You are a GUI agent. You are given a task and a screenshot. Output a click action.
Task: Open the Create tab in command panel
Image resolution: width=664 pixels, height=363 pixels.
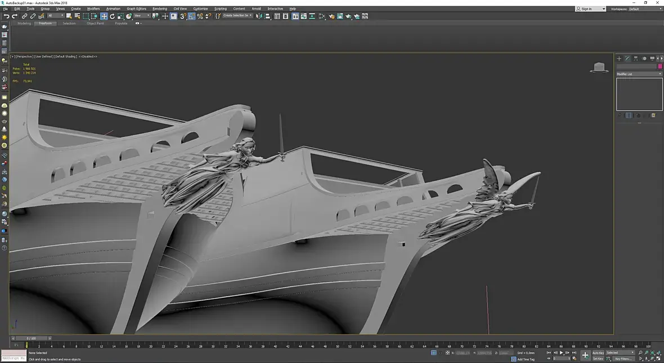619,58
